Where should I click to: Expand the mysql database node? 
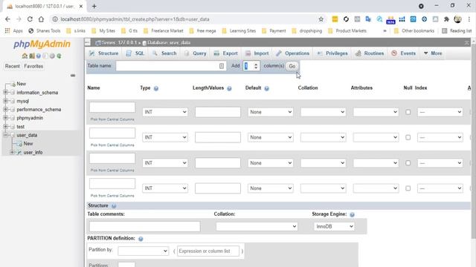tap(5, 101)
